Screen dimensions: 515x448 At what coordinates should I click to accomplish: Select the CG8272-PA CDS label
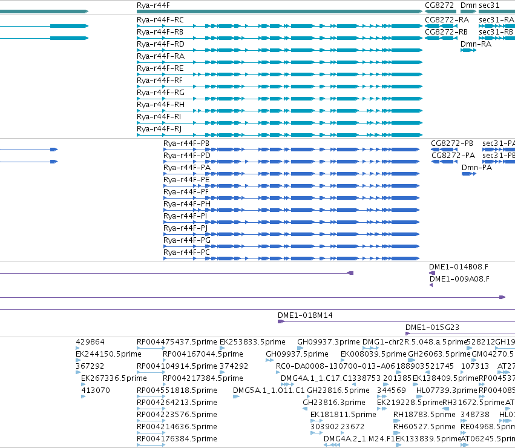pyautogui.click(x=453, y=156)
